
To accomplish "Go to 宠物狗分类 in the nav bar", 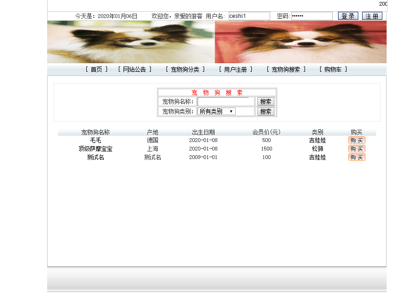I will [x=185, y=69].
